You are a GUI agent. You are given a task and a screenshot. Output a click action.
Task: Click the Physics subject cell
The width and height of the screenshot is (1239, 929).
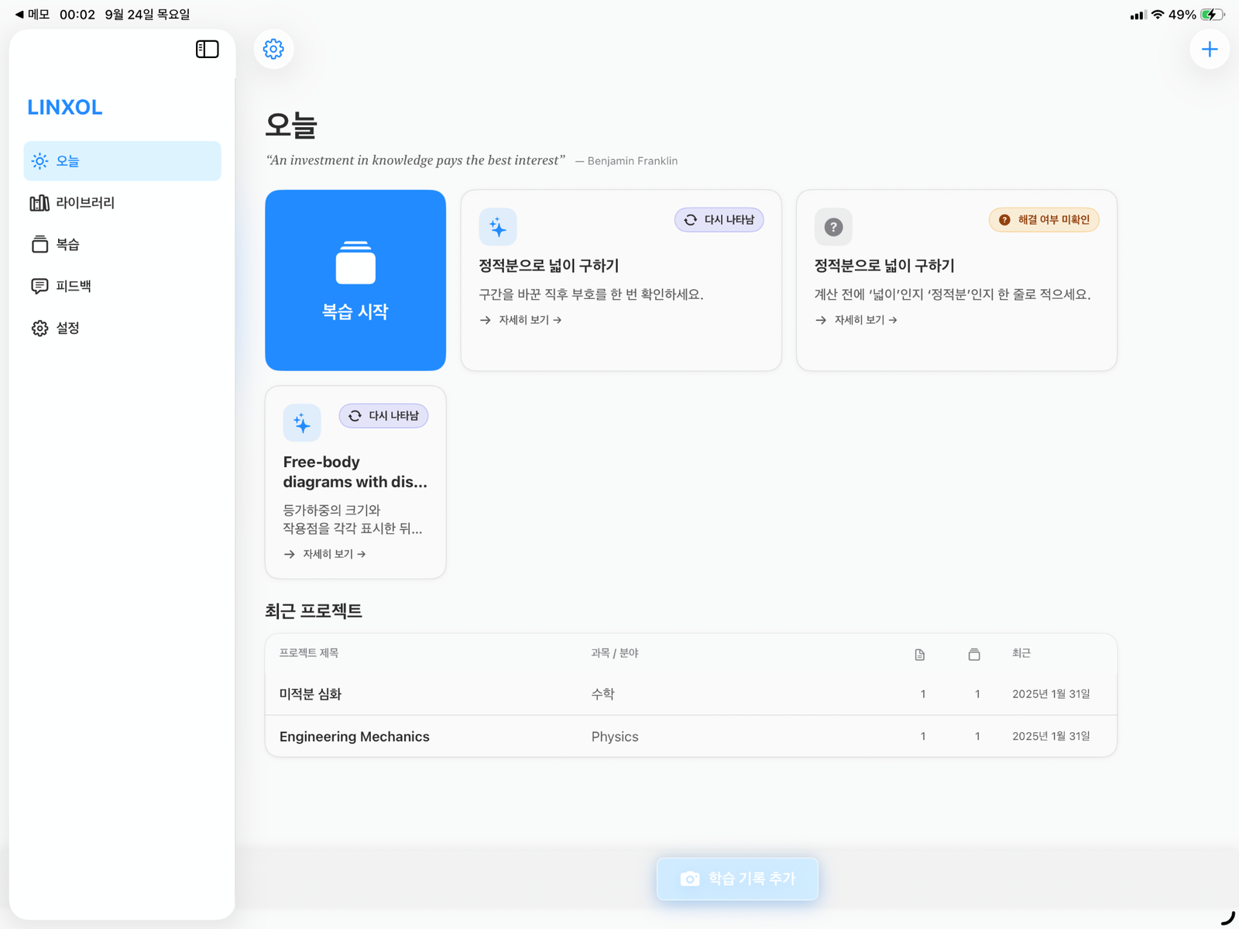pos(615,737)
